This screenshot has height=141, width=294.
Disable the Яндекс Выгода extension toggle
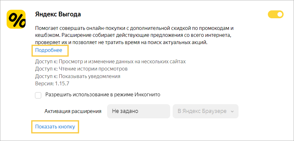coord(275,14)
